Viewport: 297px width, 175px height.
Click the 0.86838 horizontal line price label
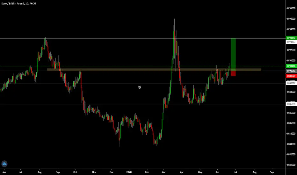pyautogui.click(x=291, y=104)
